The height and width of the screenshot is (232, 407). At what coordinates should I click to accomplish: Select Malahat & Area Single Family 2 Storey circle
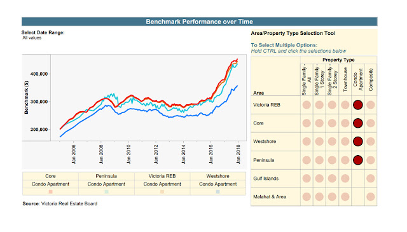point(332,196)
